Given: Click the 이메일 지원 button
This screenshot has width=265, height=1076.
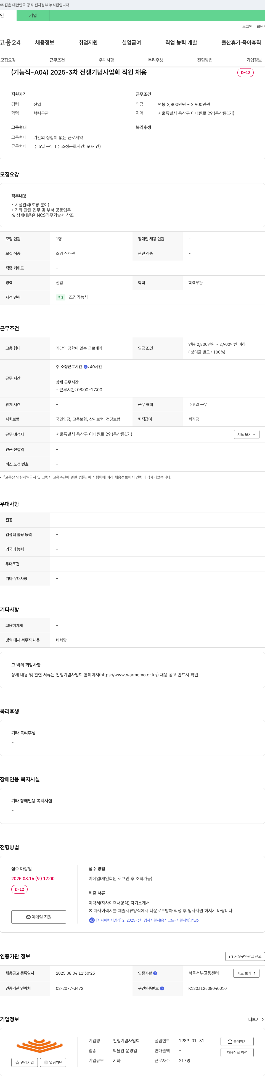Looking at the screenshot, I should tap(39, 917).
